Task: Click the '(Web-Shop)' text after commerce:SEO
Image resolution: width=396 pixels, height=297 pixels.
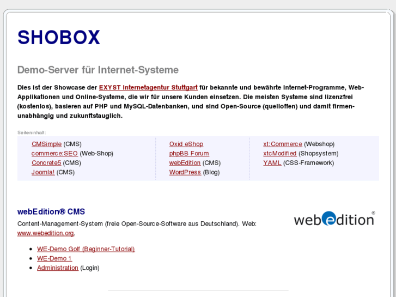Action: (x=96, y=153)
